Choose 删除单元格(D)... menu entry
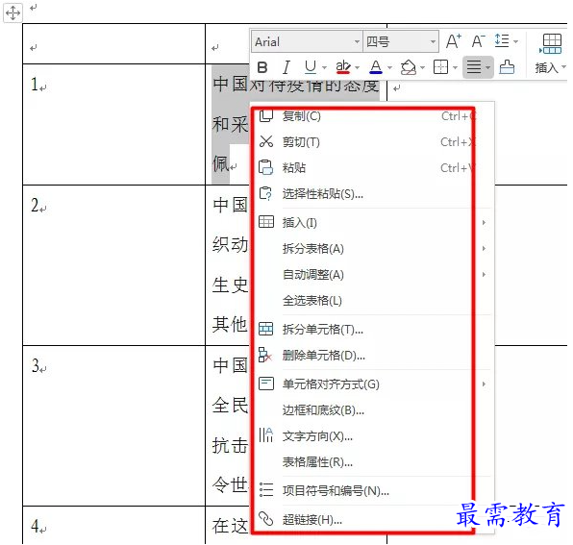The height and width of the screenshot is (545, 573). pos(373,355)
